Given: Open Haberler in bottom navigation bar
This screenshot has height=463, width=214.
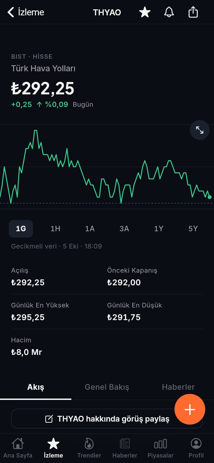Looking at the screenshot, I should tap(125, 448).
